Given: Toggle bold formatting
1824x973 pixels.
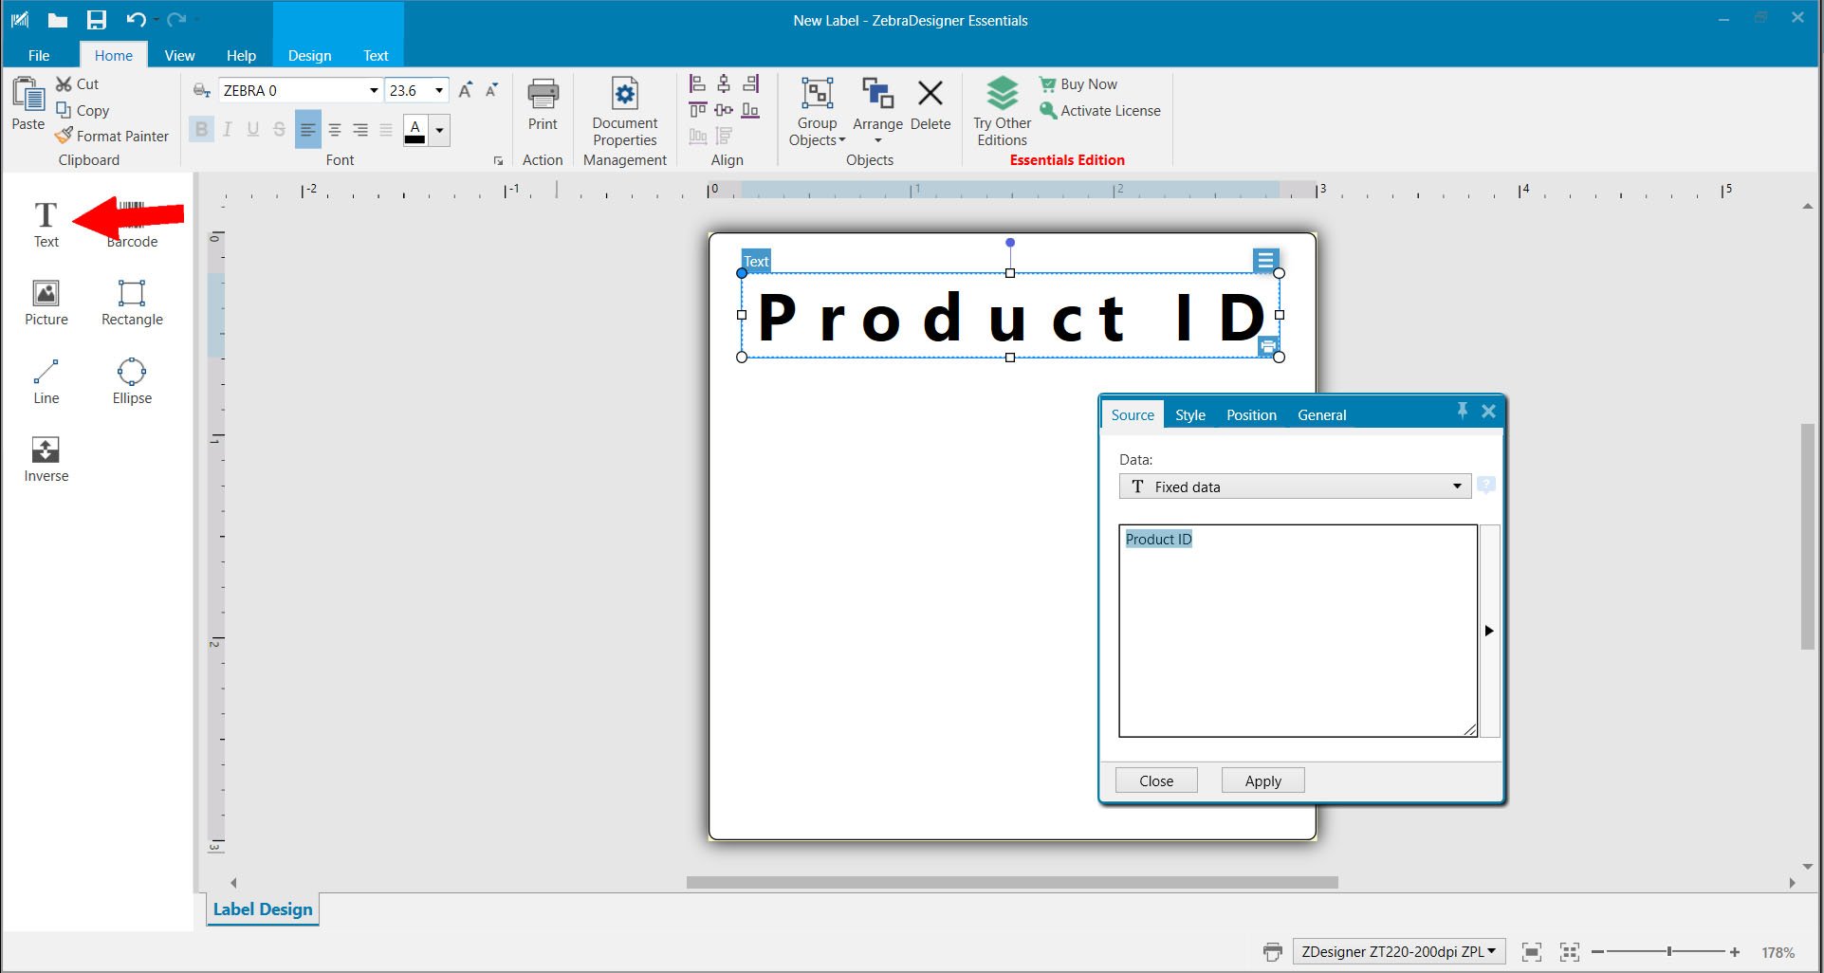Looking at the screenshot, I should coord(201,130).
